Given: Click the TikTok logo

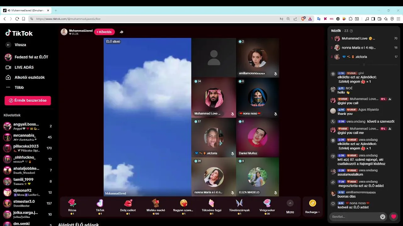Looking at the screenshot, I should 19,33.
